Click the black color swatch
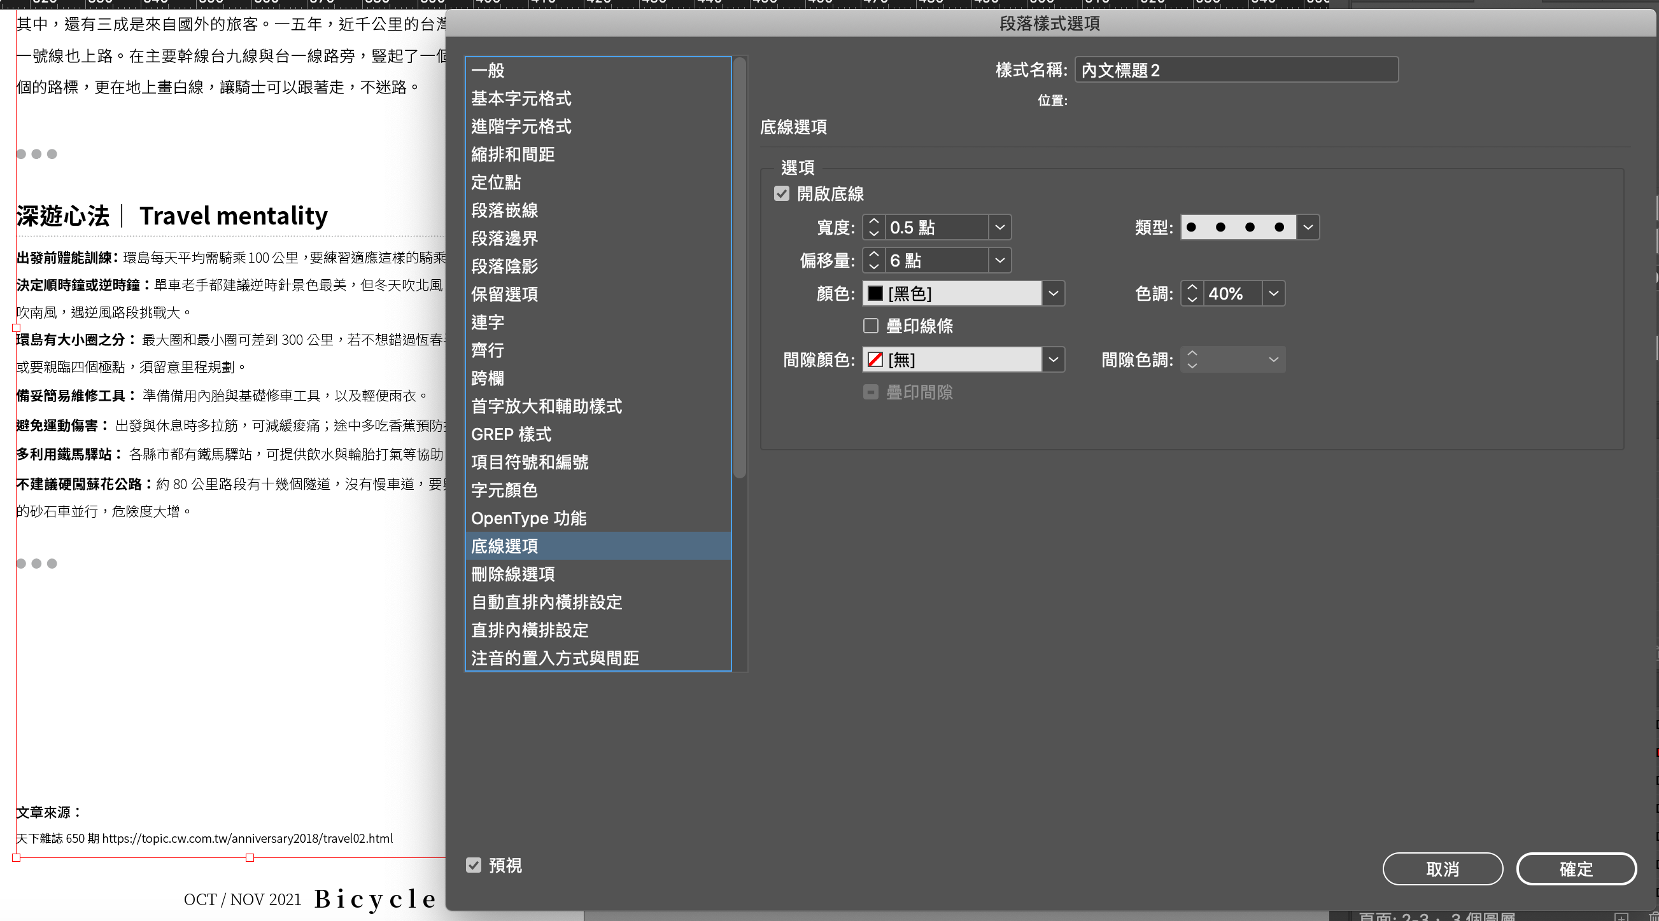This screenshot has width=1659, height=921. pos(875,293)
